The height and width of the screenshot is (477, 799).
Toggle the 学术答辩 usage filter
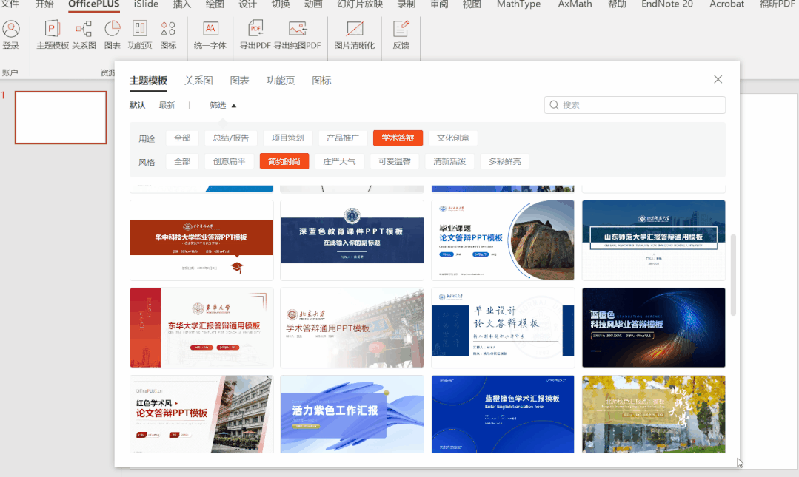click(x=398, y=138)
